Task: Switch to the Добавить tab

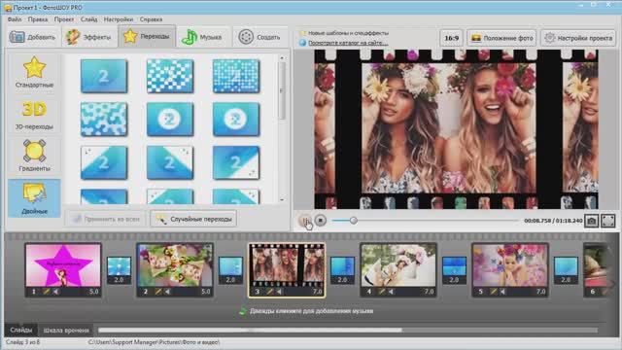Action: pyautogui.click(x=32, y=37)
